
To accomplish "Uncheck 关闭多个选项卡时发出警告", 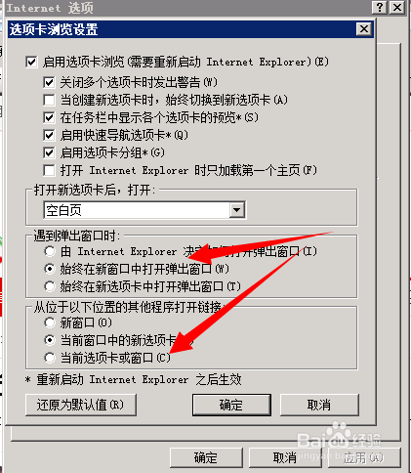I will (49, 82).
